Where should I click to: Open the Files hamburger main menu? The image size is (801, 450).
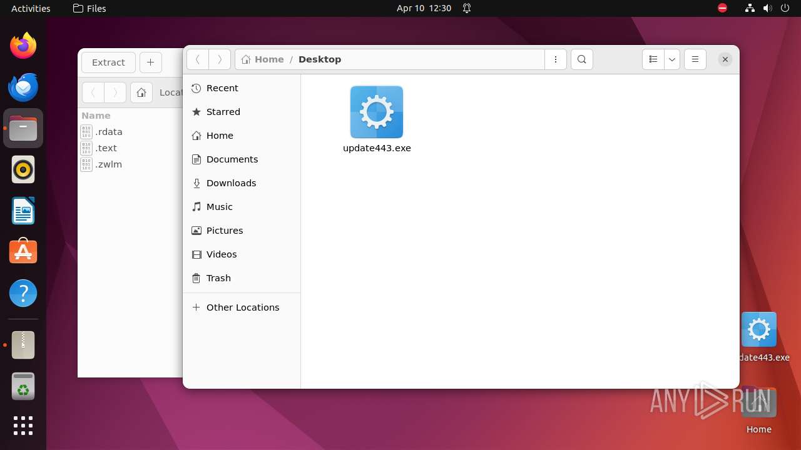(695, 59)
